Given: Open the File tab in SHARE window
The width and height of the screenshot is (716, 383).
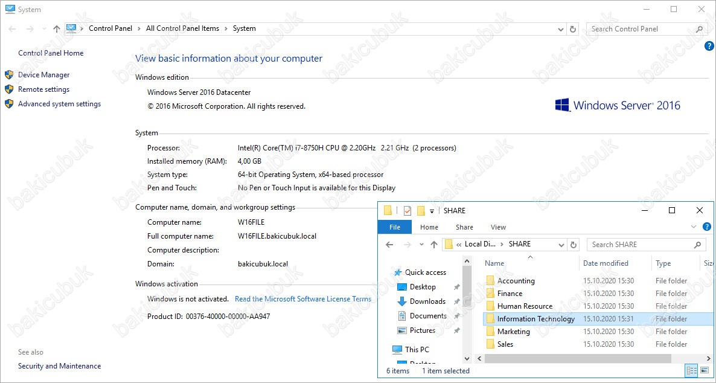Looking at the screenshot, I should tap(395, 227).
